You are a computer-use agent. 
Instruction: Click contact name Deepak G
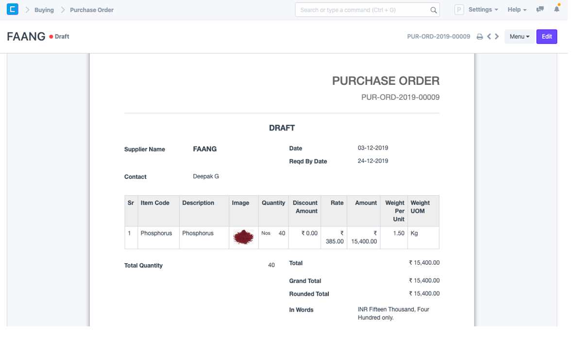point(205,176)
